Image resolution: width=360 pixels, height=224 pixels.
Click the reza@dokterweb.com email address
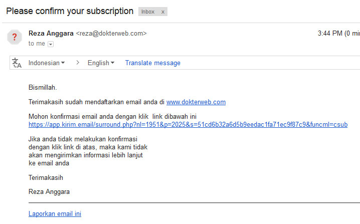coord(111,34)
